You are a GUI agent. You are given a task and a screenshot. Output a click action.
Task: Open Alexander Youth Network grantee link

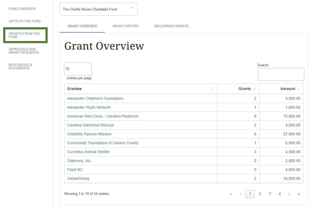(x=89, y=107)
